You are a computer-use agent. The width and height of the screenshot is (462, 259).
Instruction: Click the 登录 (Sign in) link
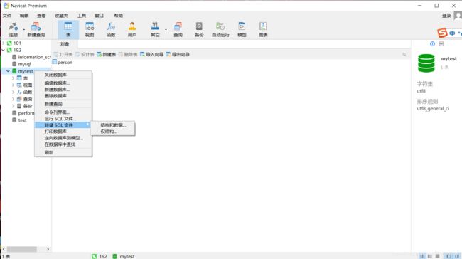[446, 16]
